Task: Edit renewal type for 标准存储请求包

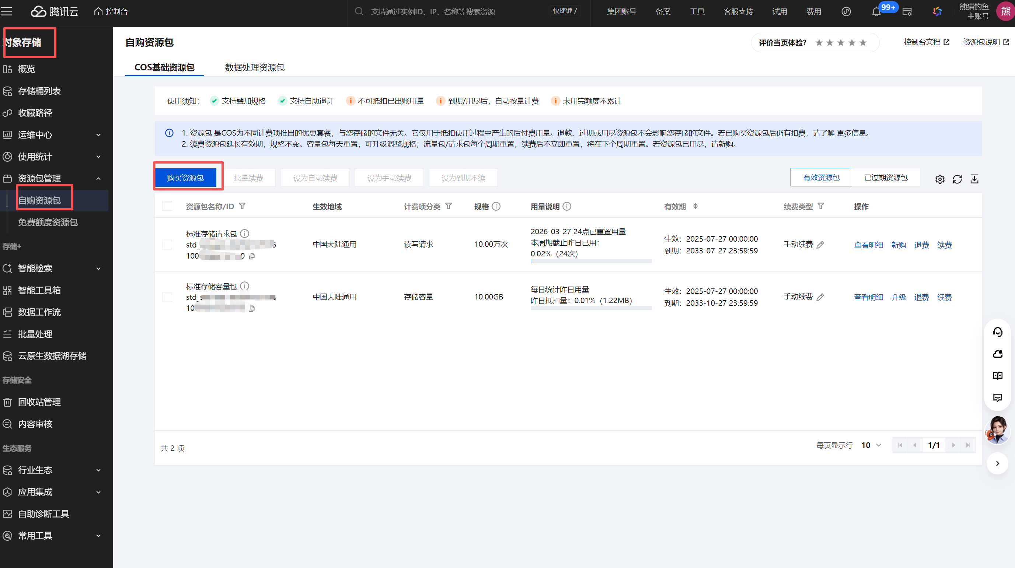Action: (820, 245)
